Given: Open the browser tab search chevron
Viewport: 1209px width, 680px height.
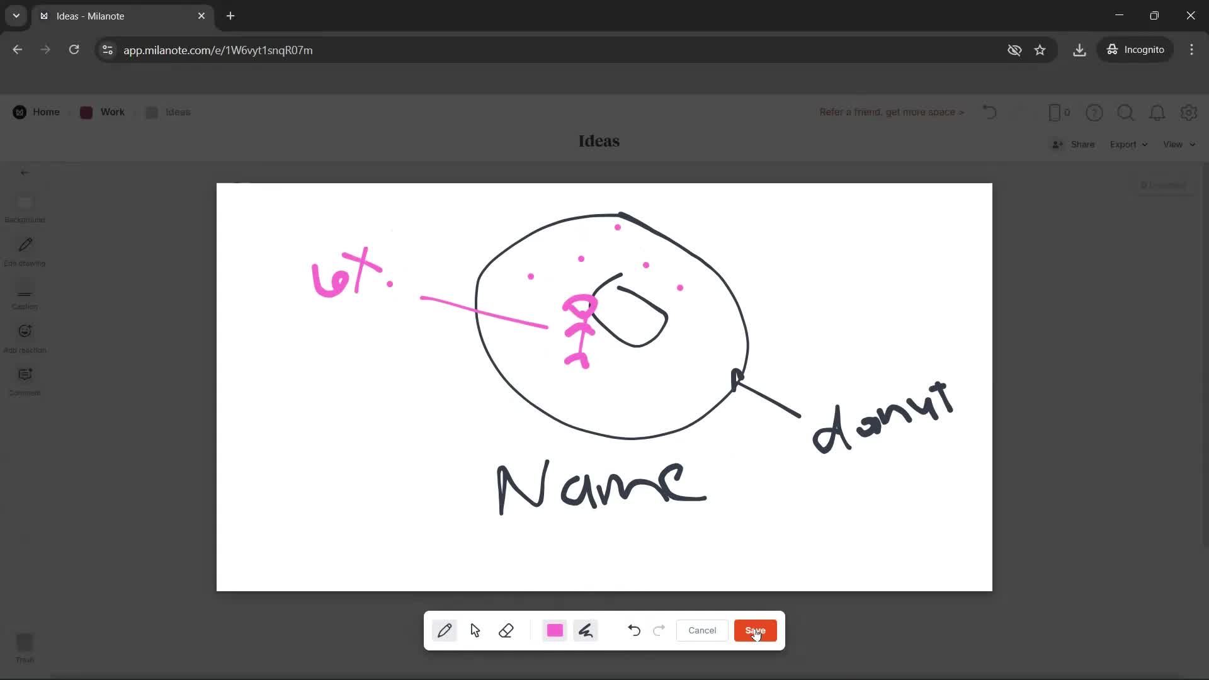Looking at the screenshot, I should click(16, 16).
